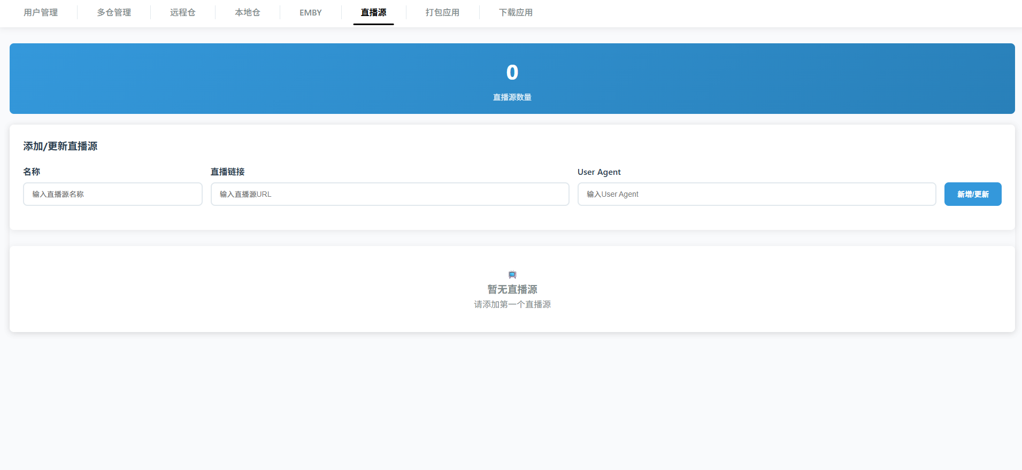Switch to the 多仓管理 tab
Screen dimensions: 1022x470
[114, 12]
